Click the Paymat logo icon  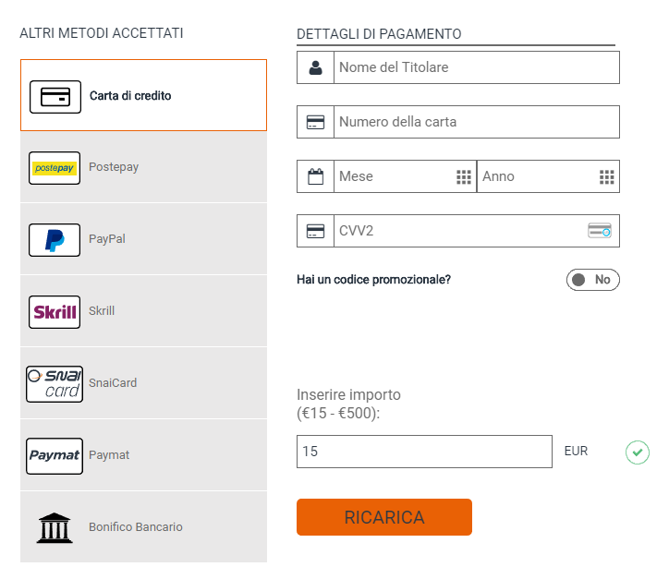tap(55, 456)
